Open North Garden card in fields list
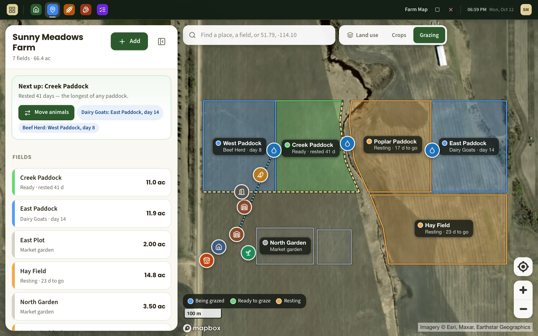The width and height of the screenshot is (538, 336). tap(91, 306)
